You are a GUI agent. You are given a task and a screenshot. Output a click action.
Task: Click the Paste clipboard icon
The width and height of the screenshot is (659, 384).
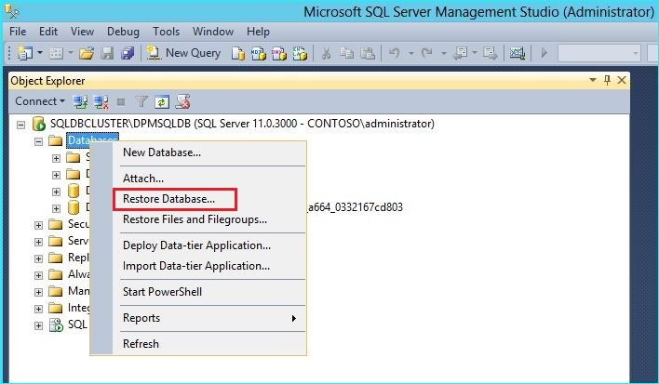coord(368,53)
